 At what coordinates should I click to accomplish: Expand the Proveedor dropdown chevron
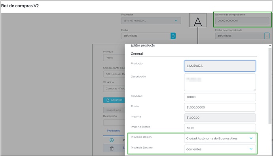176,21
